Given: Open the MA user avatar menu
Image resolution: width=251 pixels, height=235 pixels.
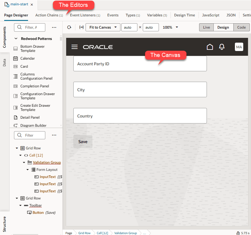Looking at the screenshot, I should (x=239, y=47).
